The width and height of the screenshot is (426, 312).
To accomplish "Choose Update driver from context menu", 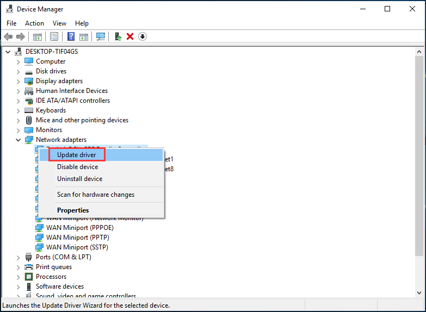I will pos(101,155).
